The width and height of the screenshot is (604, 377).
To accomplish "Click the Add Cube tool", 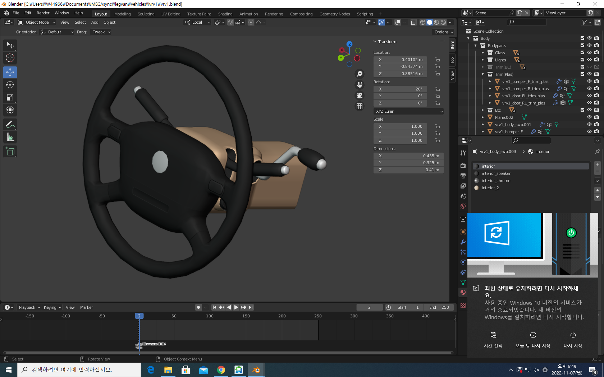I will 10,152.
